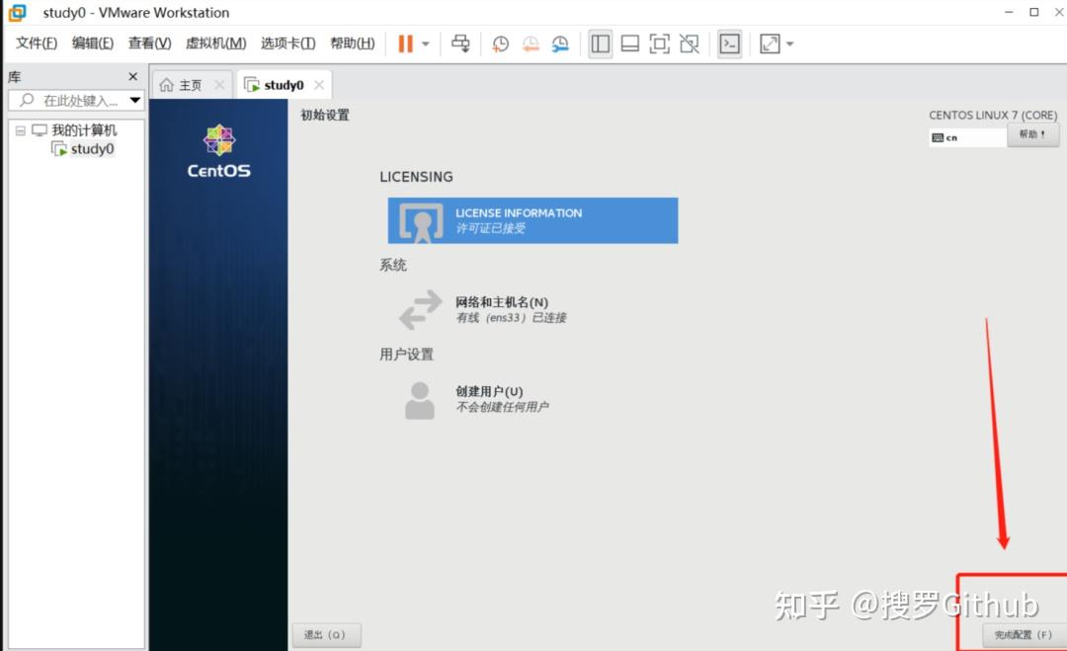Click the 退出(Q) button
Image resolution: width=1067 pixels, height=651 pixels.
click(326, 635)
